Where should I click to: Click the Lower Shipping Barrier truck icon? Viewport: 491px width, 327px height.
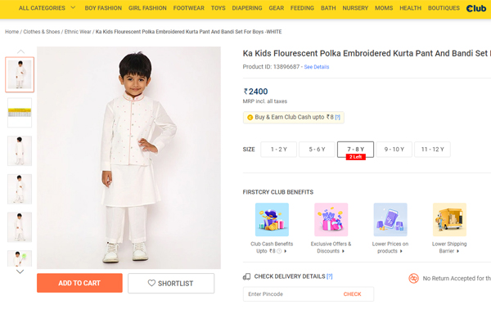click(x=449, y=220)
